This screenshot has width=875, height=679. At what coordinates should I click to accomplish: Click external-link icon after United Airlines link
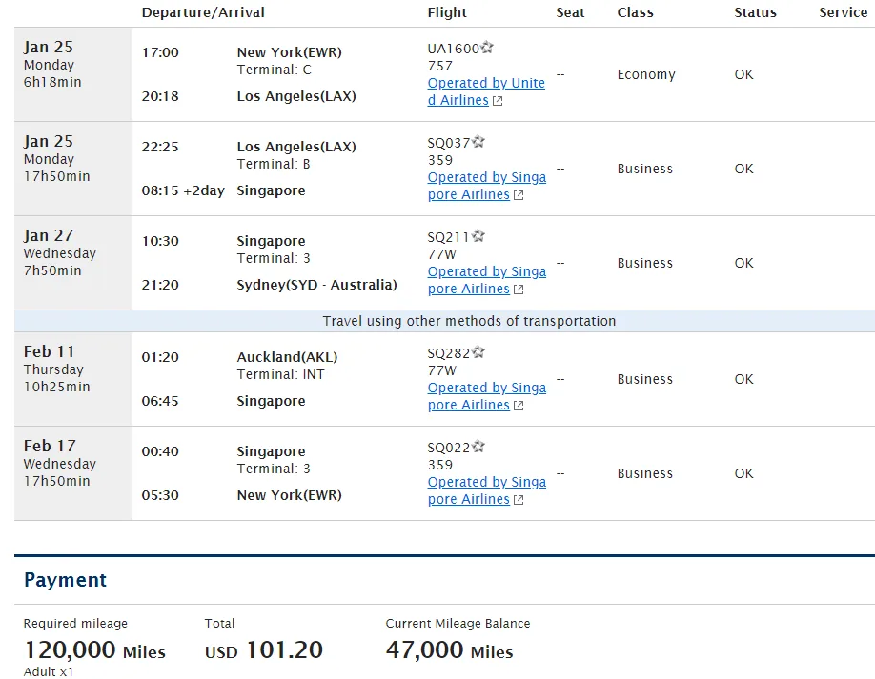click(x=498, y=101)
